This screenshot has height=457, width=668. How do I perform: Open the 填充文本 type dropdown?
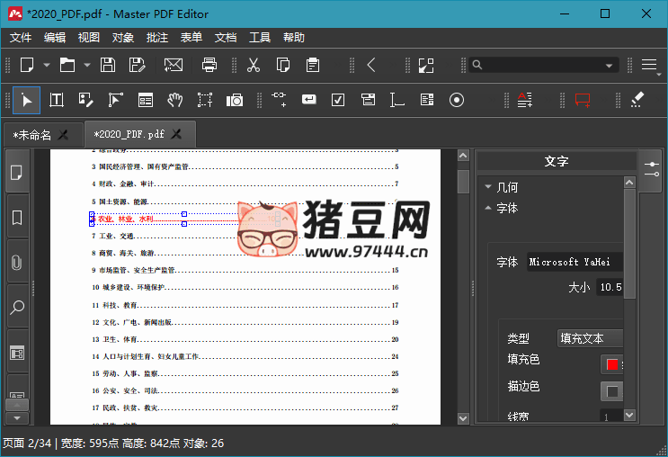[590, 338]
